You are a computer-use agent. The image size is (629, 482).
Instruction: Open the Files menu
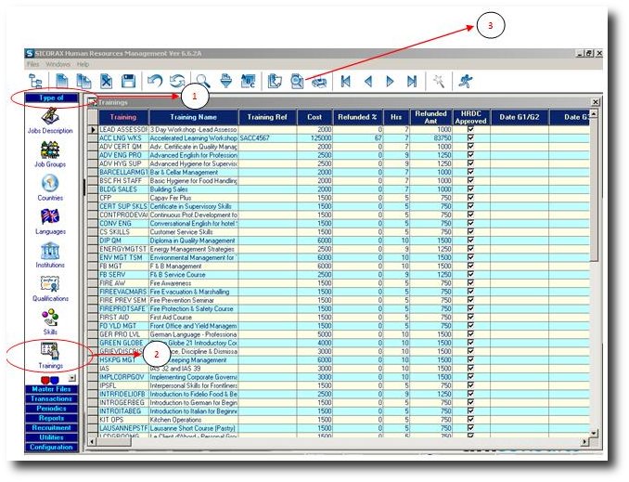32,64
